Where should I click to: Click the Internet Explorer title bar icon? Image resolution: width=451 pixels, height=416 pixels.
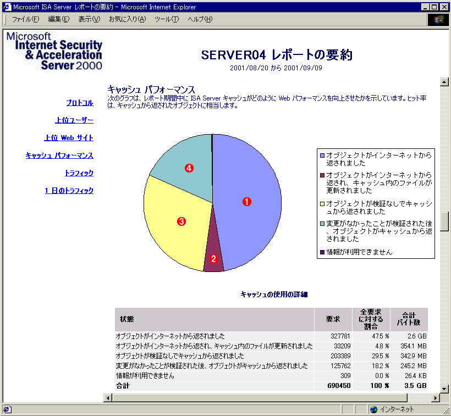(x=7, y=7)
